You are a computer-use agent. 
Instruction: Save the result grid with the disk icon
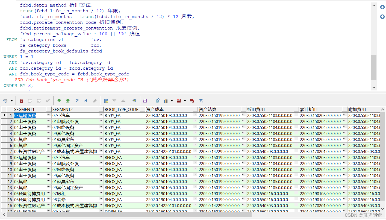pyautogui.click(x=145, y=101)
